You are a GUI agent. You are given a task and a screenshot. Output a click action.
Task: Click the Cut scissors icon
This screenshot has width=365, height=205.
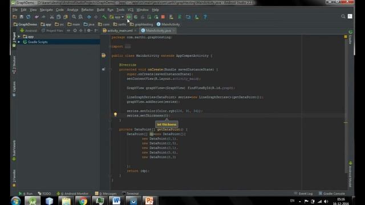pyautogui.click(x=52, y=17)
